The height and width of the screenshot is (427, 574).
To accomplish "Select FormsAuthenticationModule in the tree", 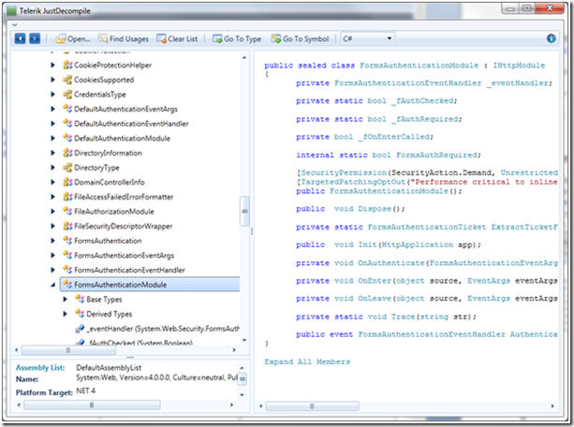I will tap(150, 285).
